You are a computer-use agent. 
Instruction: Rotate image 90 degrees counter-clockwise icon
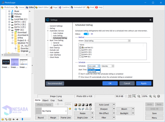pos(79,109)
